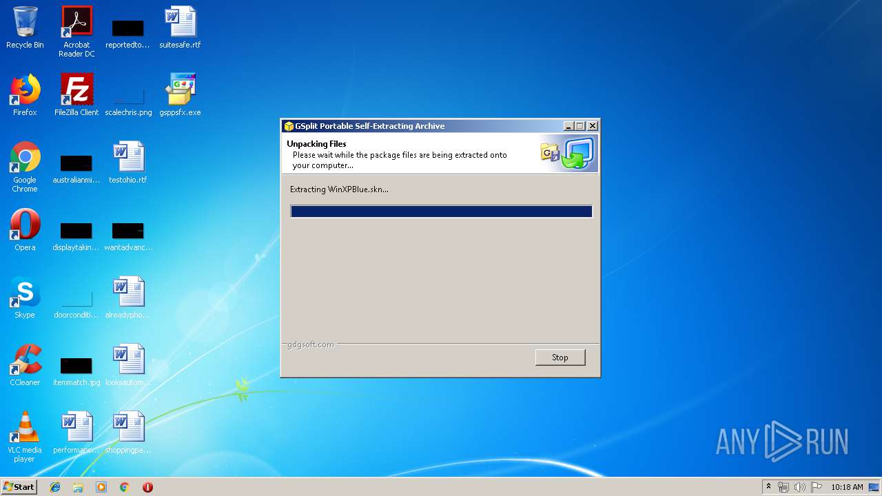Screen dimensions: 882x496
Task: Open Opera from the taskbar
Action: coord(147,487)
